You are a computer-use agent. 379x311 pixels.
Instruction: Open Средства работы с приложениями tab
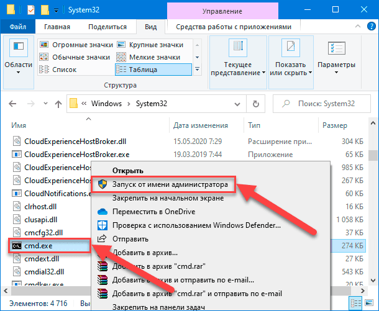[x=234, y=27]
